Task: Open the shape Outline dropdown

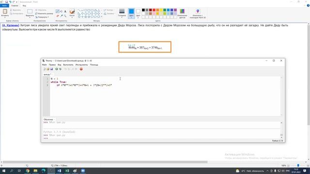Action: pos(108,10)
